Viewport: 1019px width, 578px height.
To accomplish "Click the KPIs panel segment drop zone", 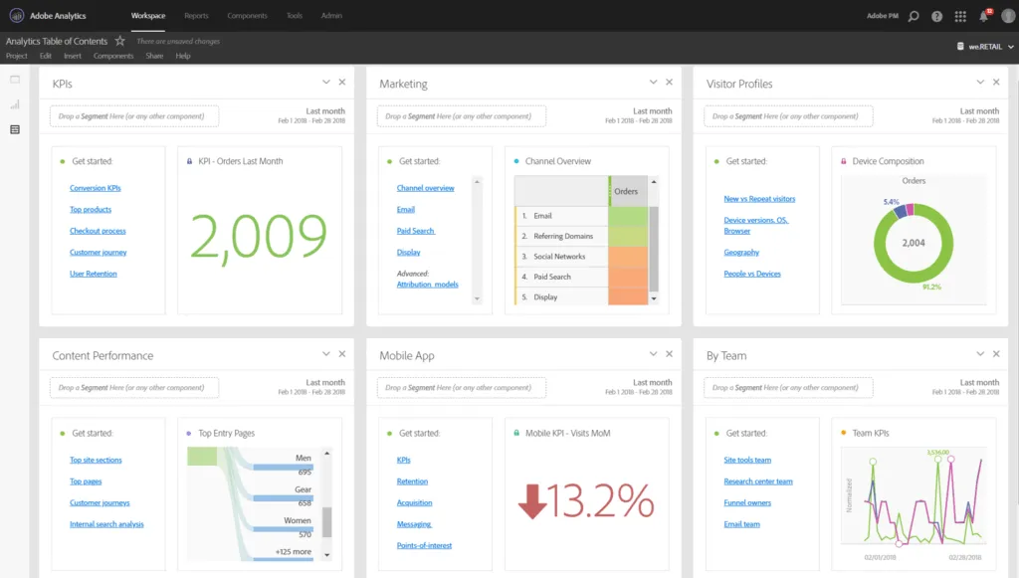I will 134,116.
